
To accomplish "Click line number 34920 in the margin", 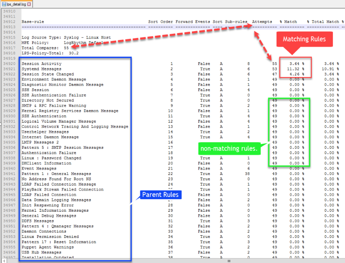I will tap(9, 64).
